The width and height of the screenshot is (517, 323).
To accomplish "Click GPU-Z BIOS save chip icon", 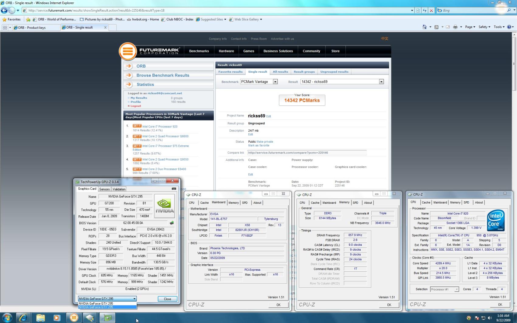I will 172,223.
